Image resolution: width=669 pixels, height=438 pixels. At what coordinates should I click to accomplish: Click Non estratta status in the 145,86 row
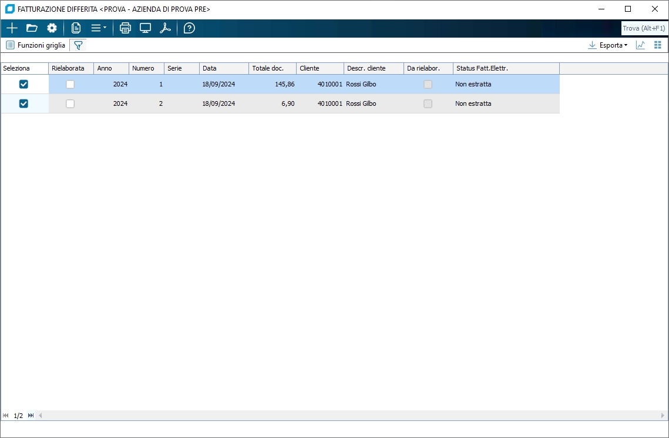(473, 85)
